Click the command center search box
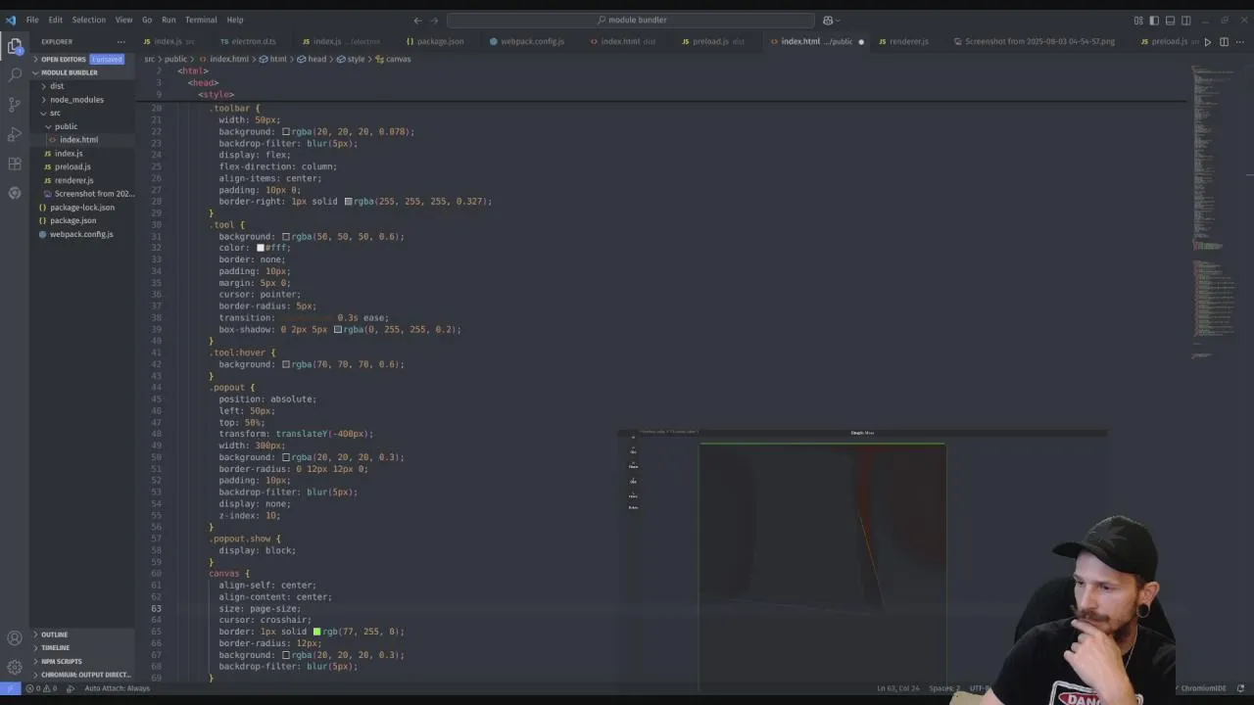This screenshot has width=1254, height=705. 631,20
